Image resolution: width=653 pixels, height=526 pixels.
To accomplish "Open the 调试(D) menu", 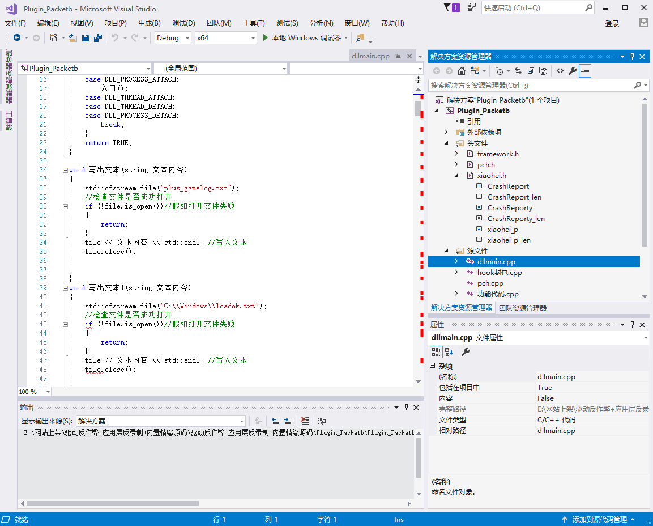I will 183,23.
